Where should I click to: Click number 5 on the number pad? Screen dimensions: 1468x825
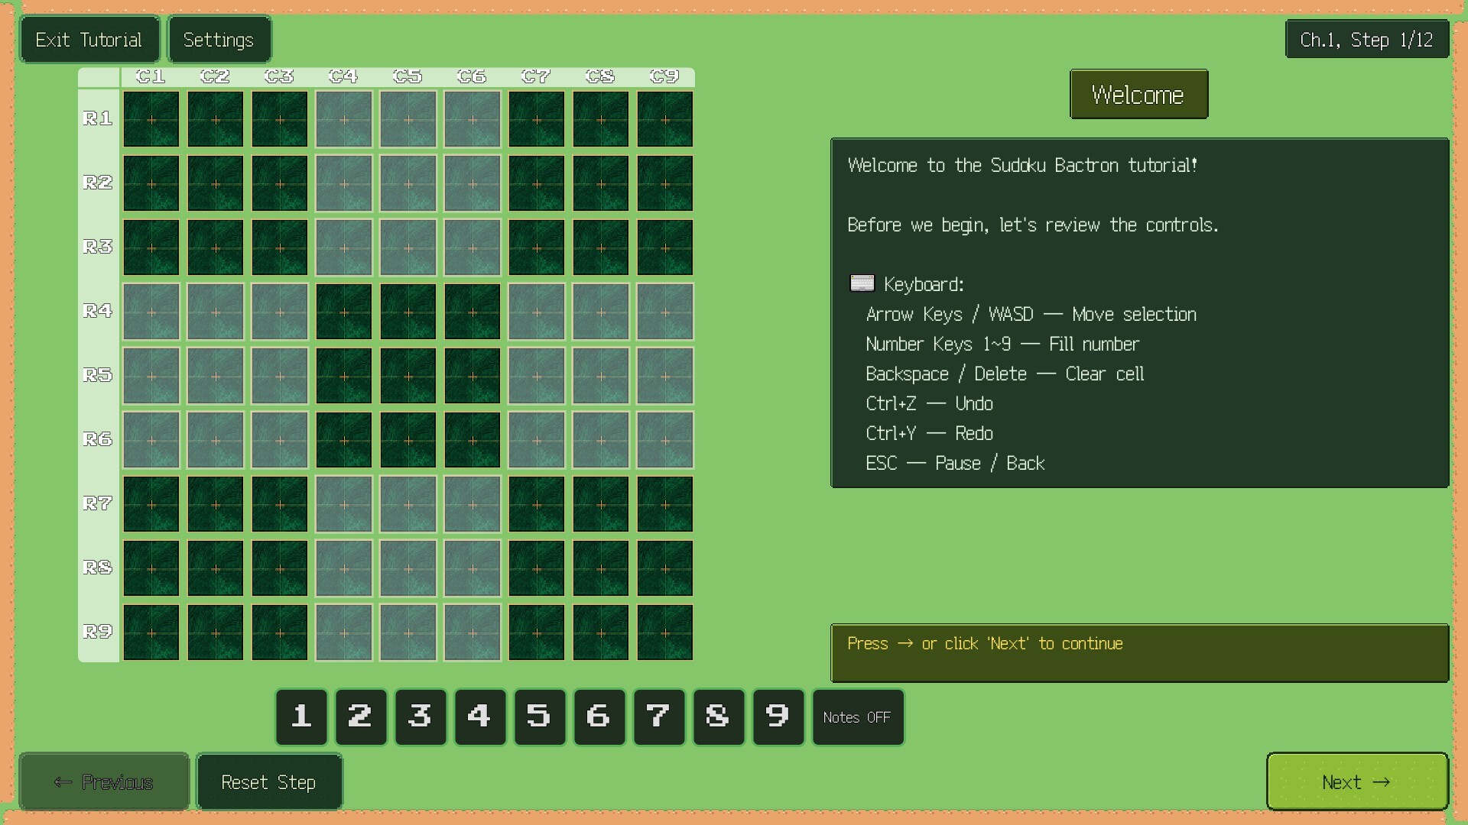click(x=540, y=717)
